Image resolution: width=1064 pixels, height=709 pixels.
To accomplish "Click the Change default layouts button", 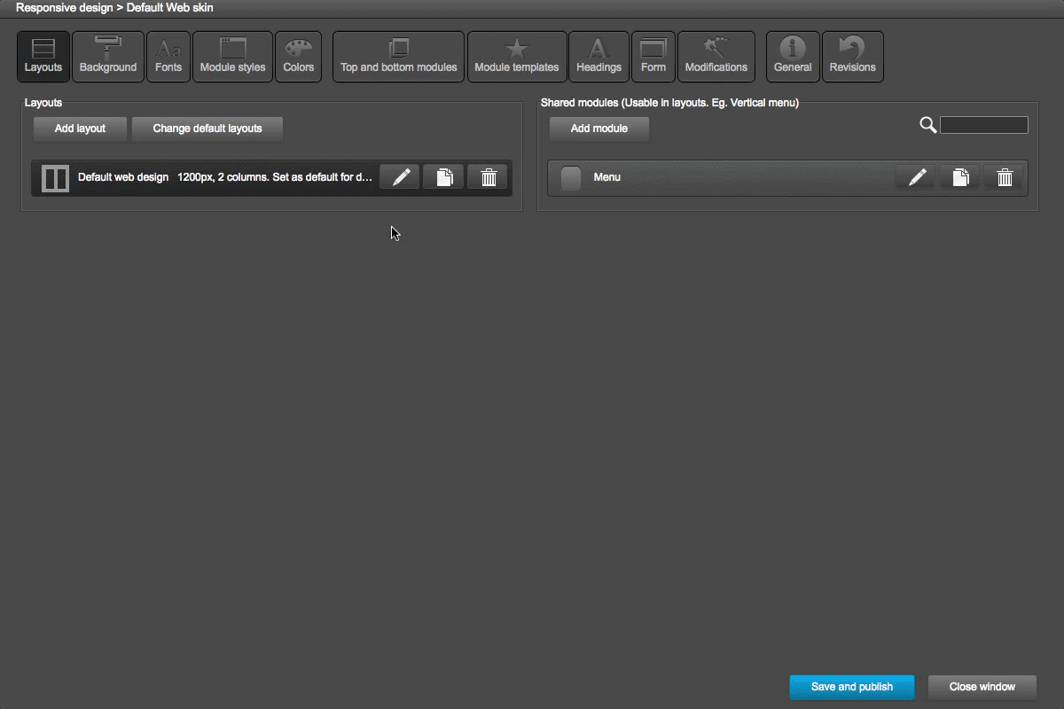I will tap(207, 129).
